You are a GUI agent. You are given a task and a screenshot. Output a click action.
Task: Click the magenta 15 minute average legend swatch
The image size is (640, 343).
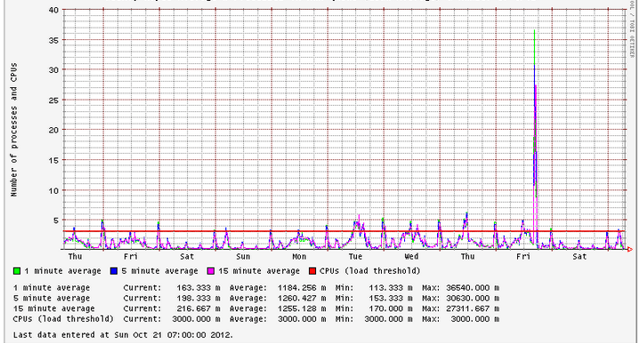coord(211,271)
